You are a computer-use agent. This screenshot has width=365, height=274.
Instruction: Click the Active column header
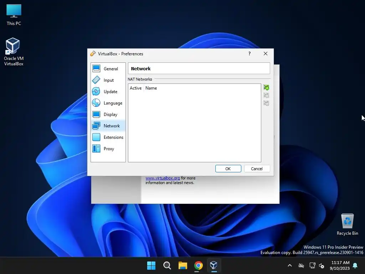point(136,88)
